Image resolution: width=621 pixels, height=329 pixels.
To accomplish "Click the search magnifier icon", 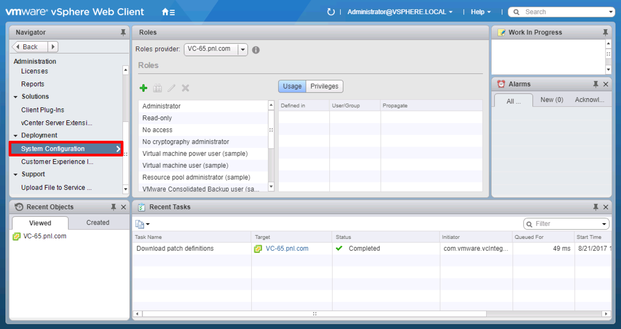I will tap(516, 12).
